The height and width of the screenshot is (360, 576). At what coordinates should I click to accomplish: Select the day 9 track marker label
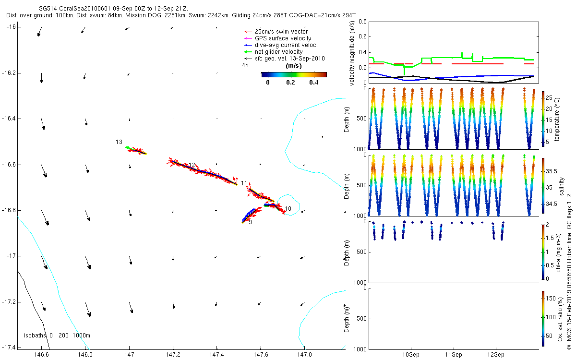click(x=250, y=222)
